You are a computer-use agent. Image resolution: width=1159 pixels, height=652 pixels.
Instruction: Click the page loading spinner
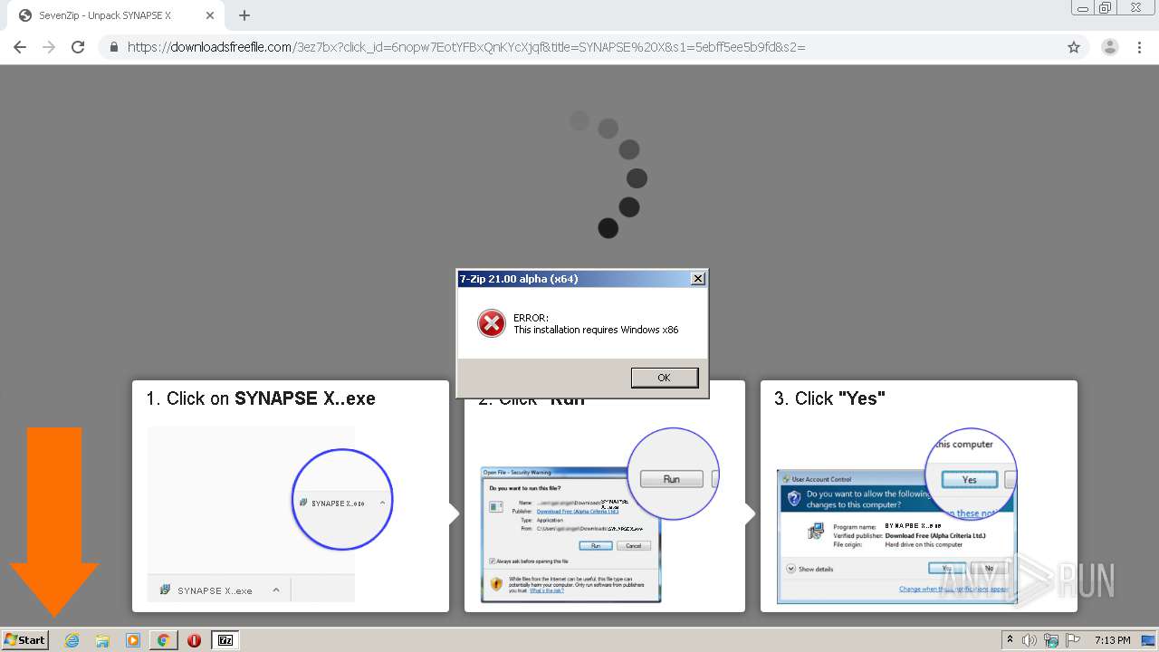(x=608, y=174)
